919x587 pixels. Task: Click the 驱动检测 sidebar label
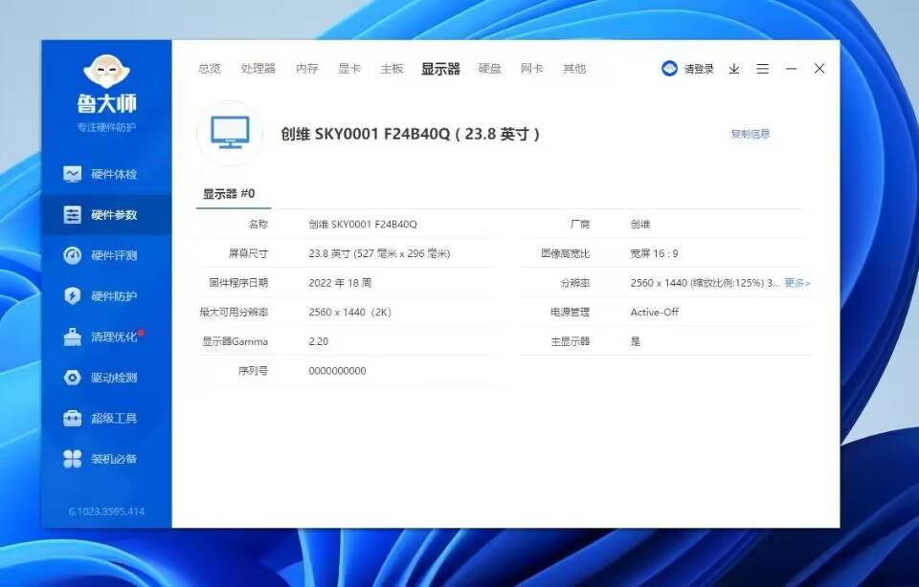(x=114, y=378)
